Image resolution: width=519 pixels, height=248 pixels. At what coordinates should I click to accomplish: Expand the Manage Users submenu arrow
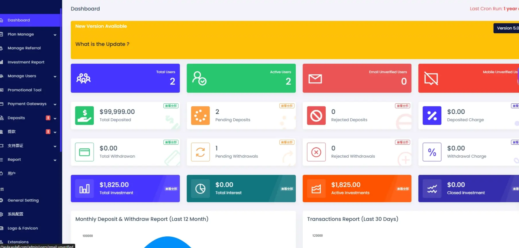55,76
